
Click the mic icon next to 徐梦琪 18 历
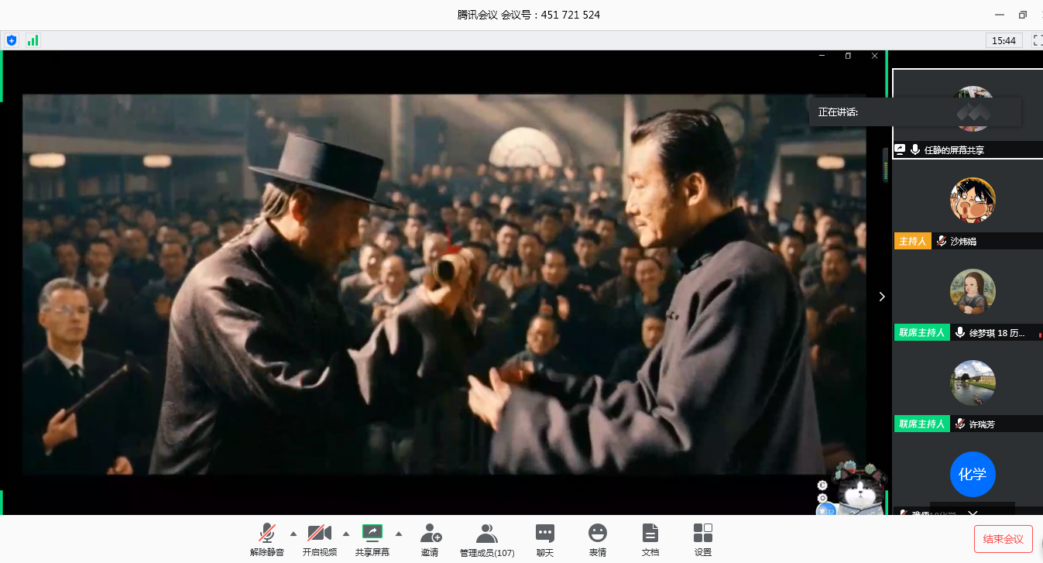pos(960,332)
